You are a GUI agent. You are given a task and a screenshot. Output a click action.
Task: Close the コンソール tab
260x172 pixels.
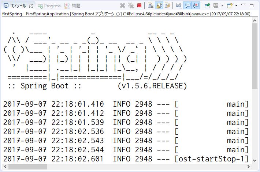click(31, 6)
